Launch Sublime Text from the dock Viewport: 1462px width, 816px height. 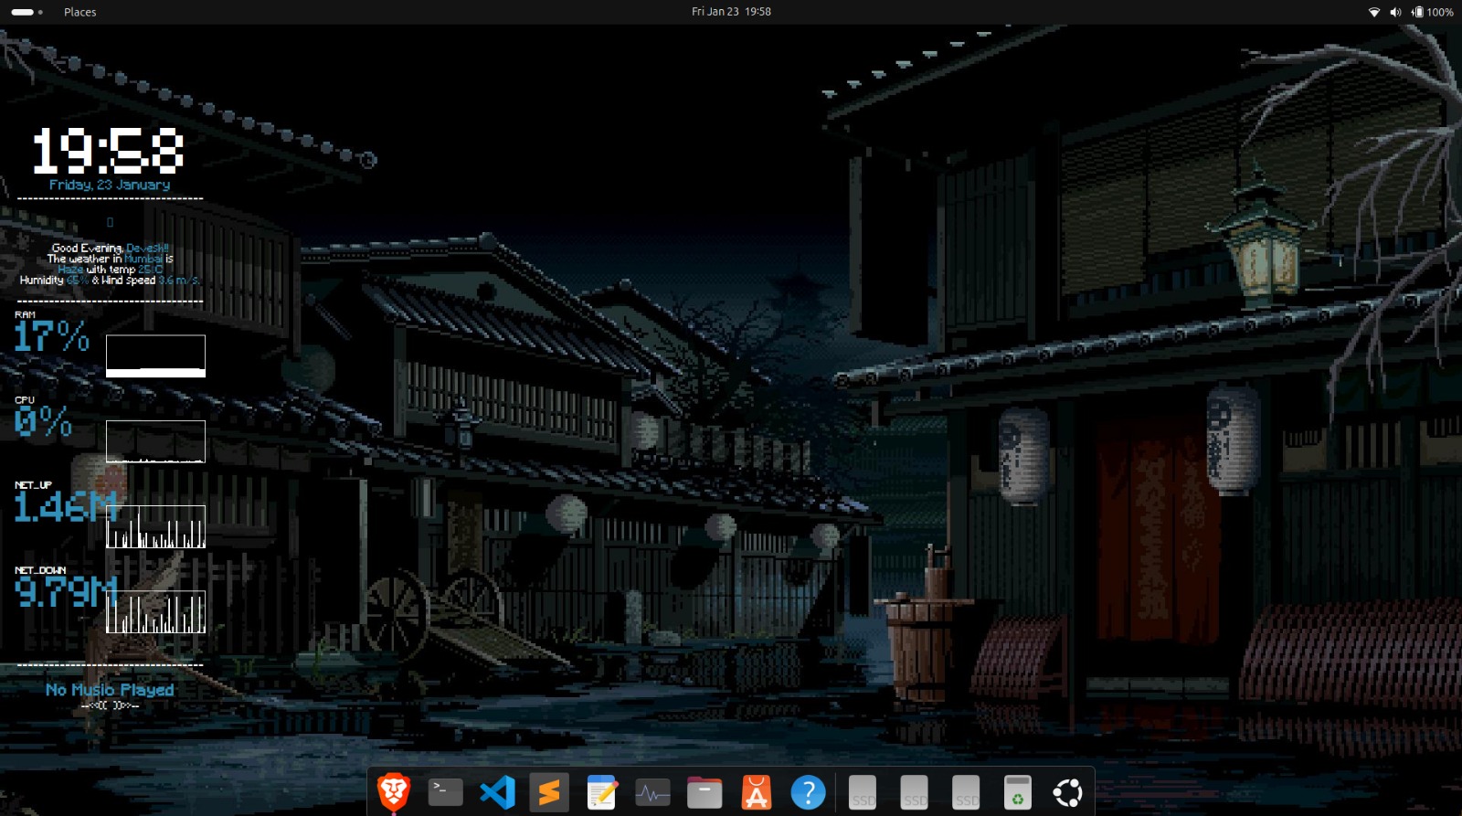coord(549,792)
